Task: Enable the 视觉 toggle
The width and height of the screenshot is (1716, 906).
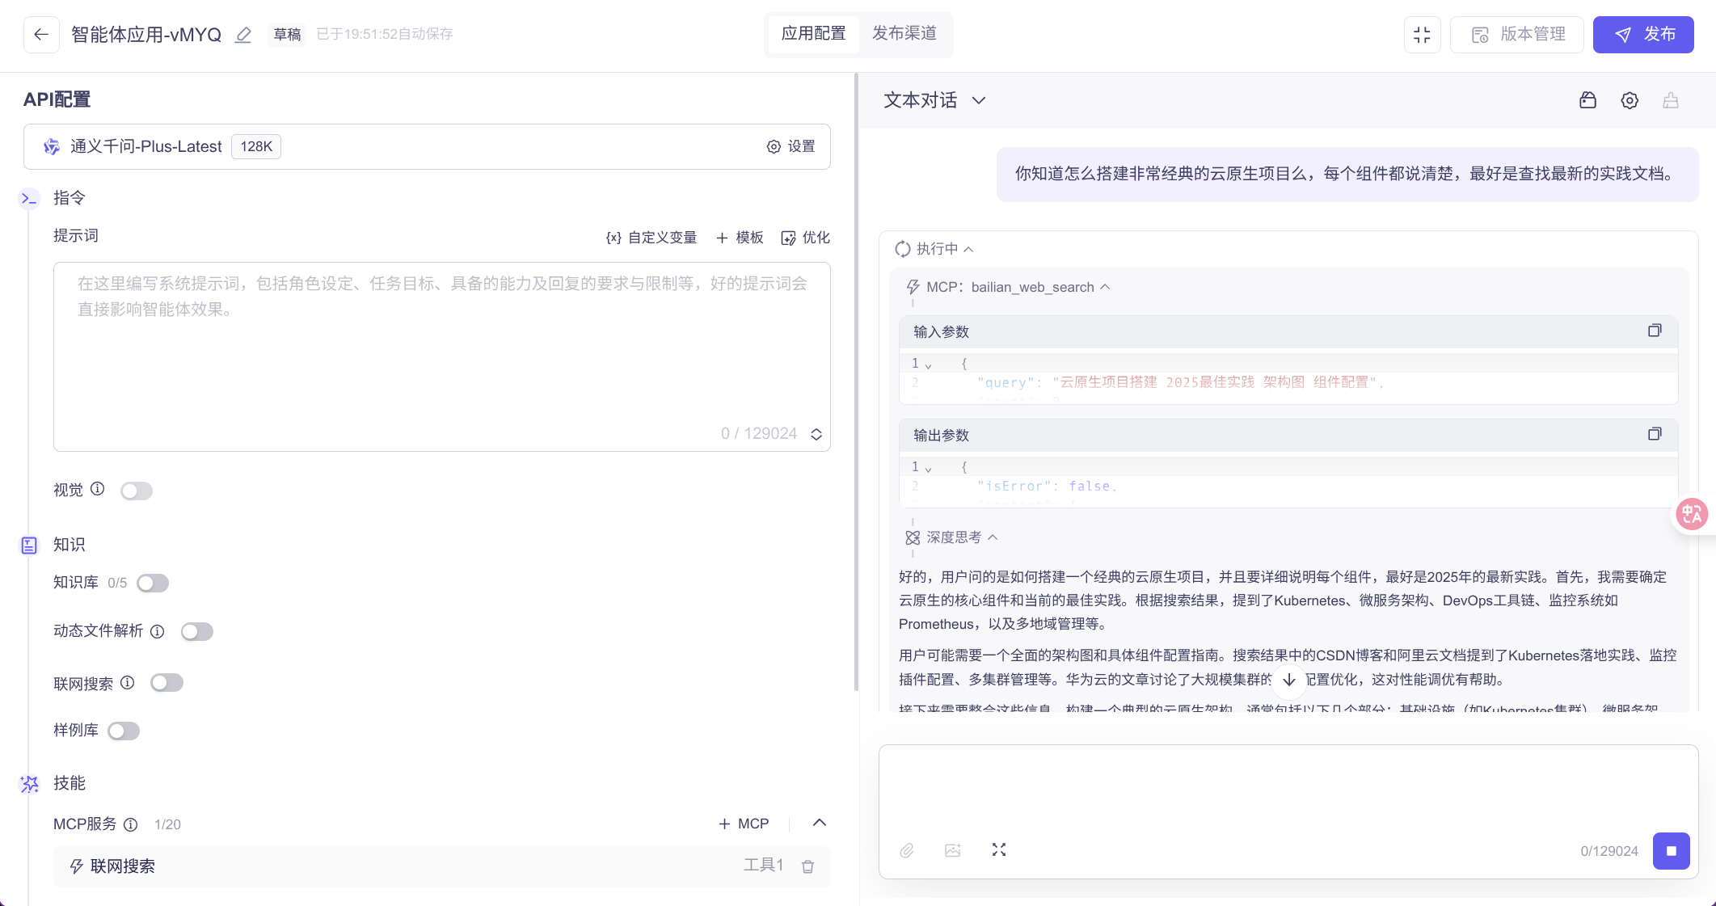Action: [x=137, y=491]
